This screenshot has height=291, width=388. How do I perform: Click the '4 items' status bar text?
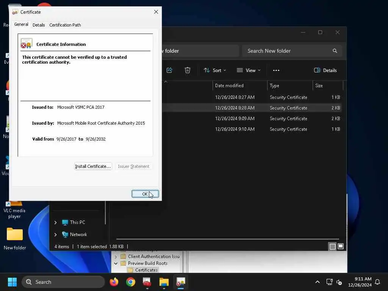62,247
